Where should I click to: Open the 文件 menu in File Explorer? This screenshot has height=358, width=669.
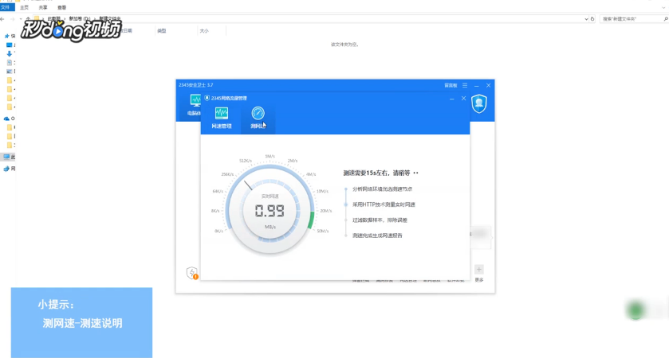(6, 7)
